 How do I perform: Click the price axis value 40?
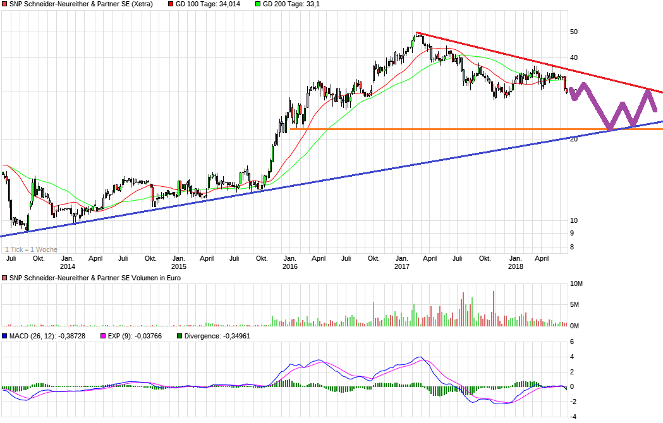point(574,58)
